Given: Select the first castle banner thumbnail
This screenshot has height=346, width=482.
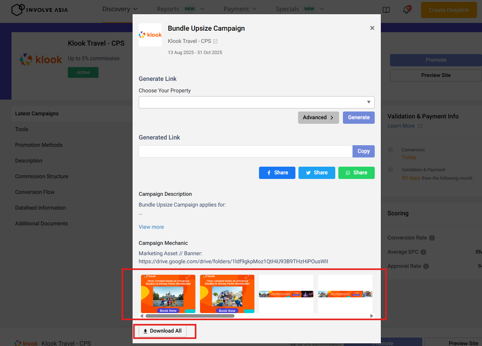Looking at the screenshot, I should [x=168, y=294].
